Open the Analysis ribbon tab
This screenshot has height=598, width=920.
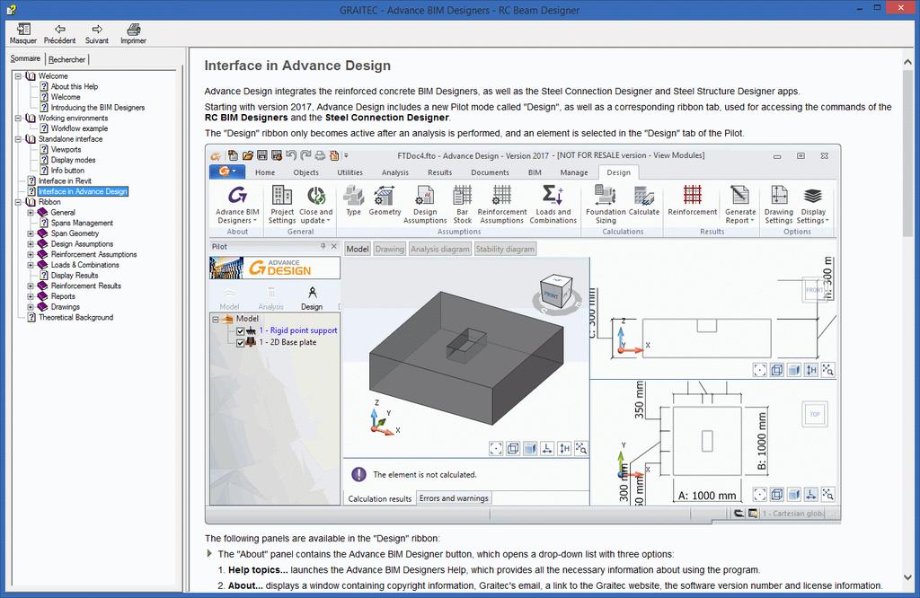(x=395, y=172)
